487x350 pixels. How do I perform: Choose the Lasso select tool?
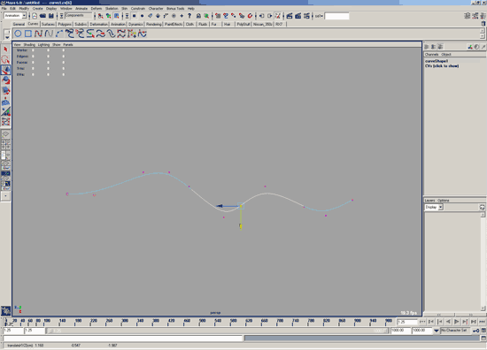tap(5, 60)
